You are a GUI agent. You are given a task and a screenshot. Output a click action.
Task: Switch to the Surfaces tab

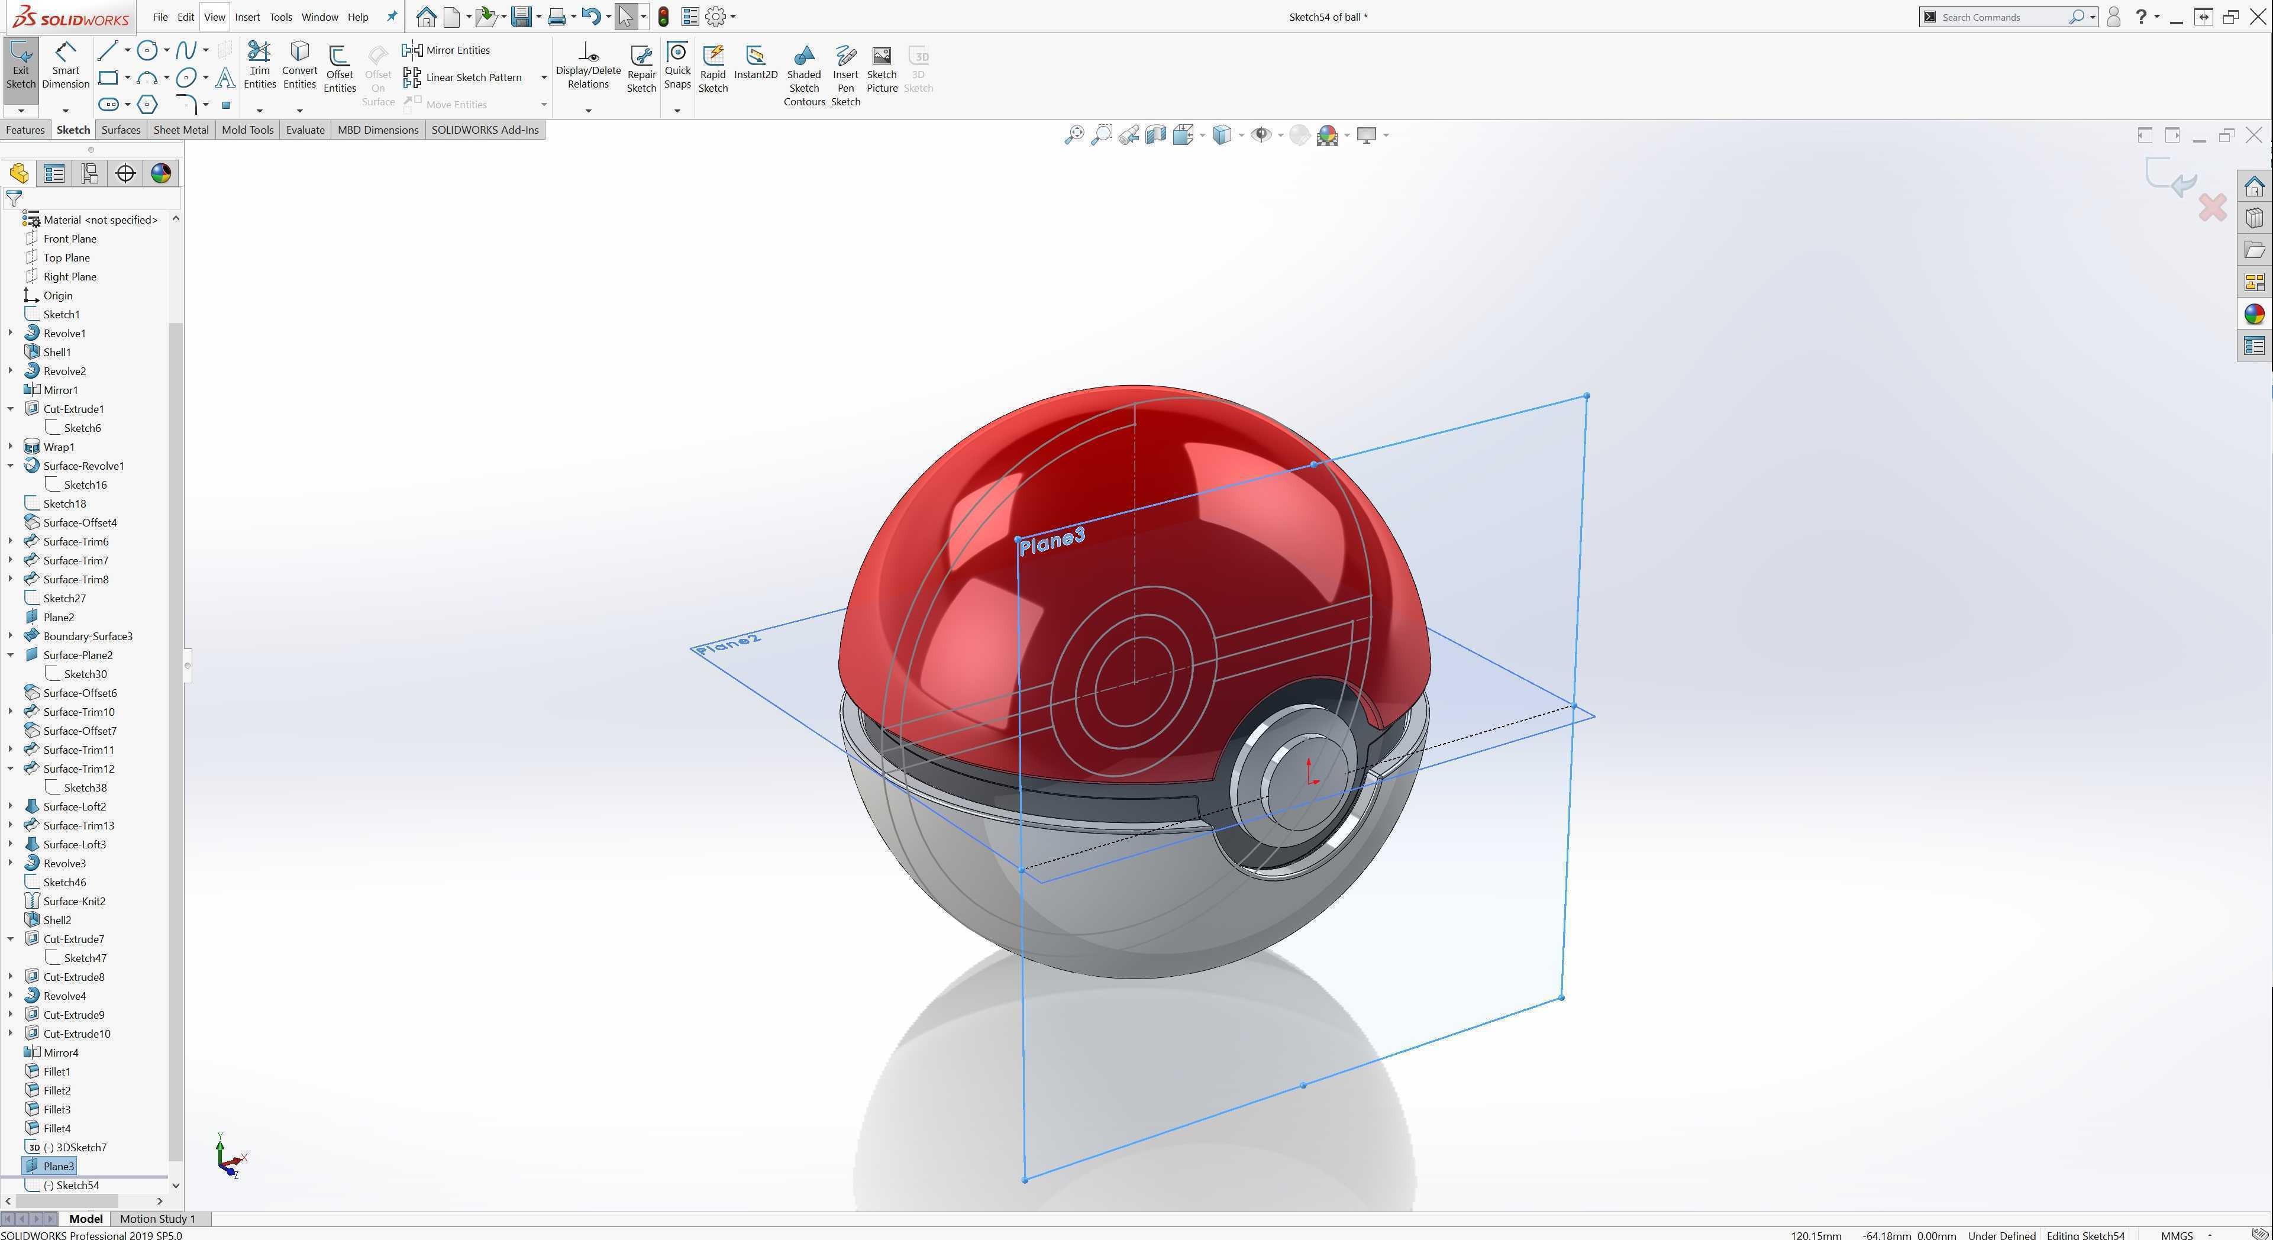121,130
